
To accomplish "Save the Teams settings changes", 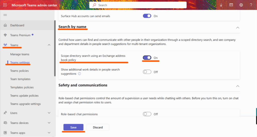I will (x=74, y=127).
